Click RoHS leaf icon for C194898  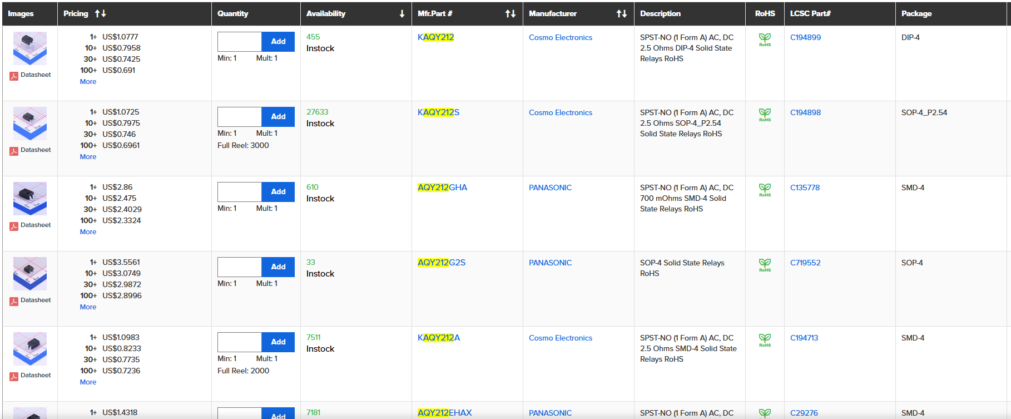(x=765, y=115)
